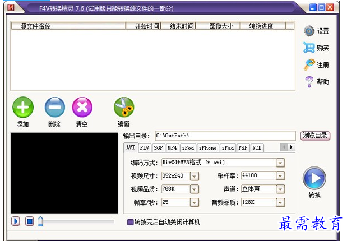Click the preview seek slider thumb
This screenshot has width=347, height=241.
coord(40,221)
